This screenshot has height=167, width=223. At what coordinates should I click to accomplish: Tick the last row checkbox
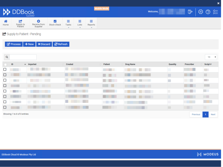[5, 107]
